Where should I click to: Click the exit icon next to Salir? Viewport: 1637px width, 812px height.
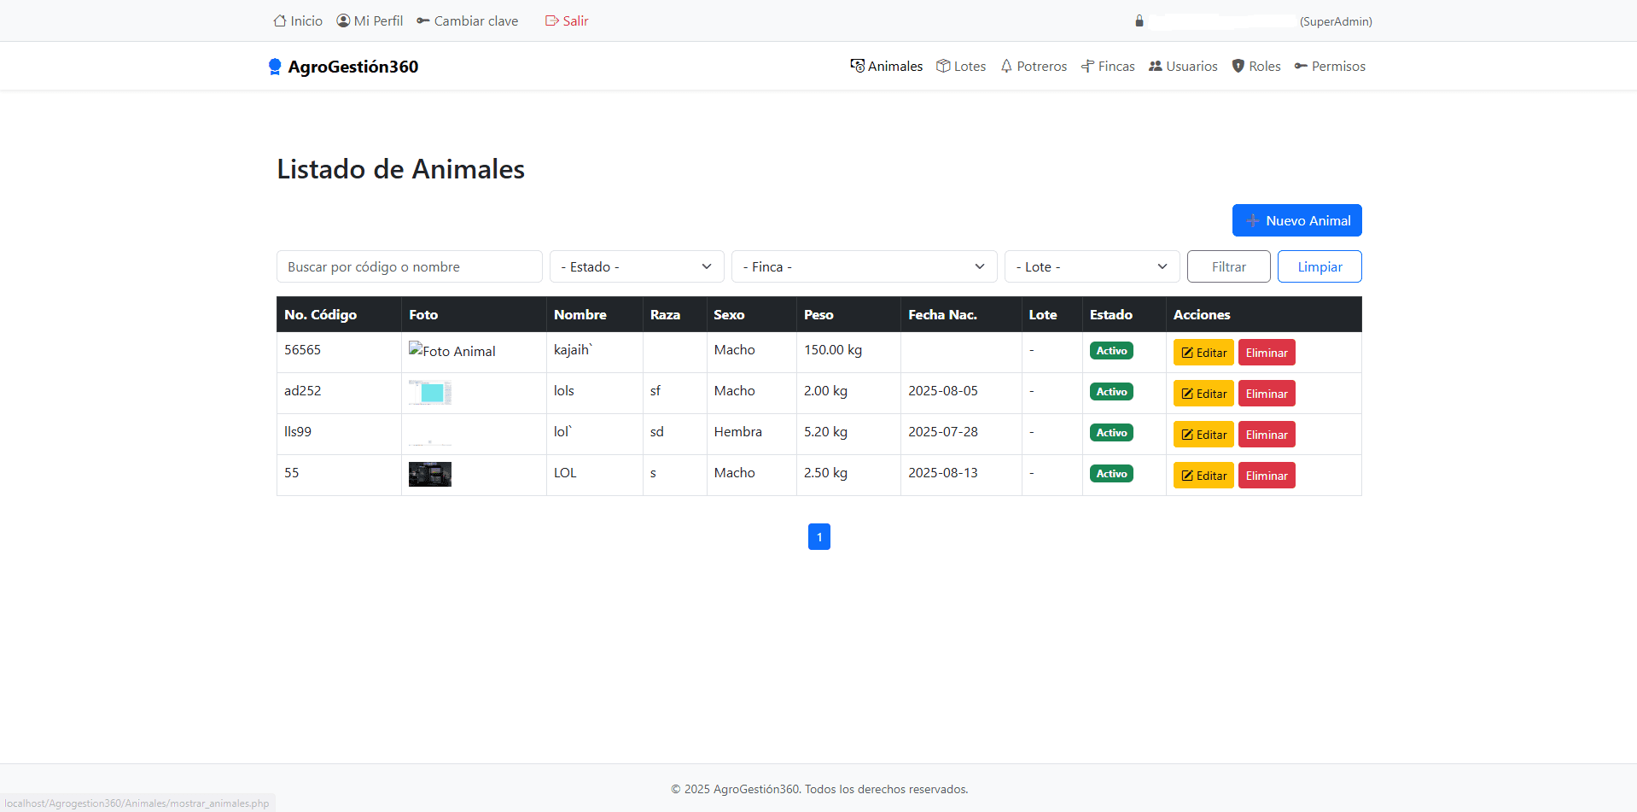(551, 20)
